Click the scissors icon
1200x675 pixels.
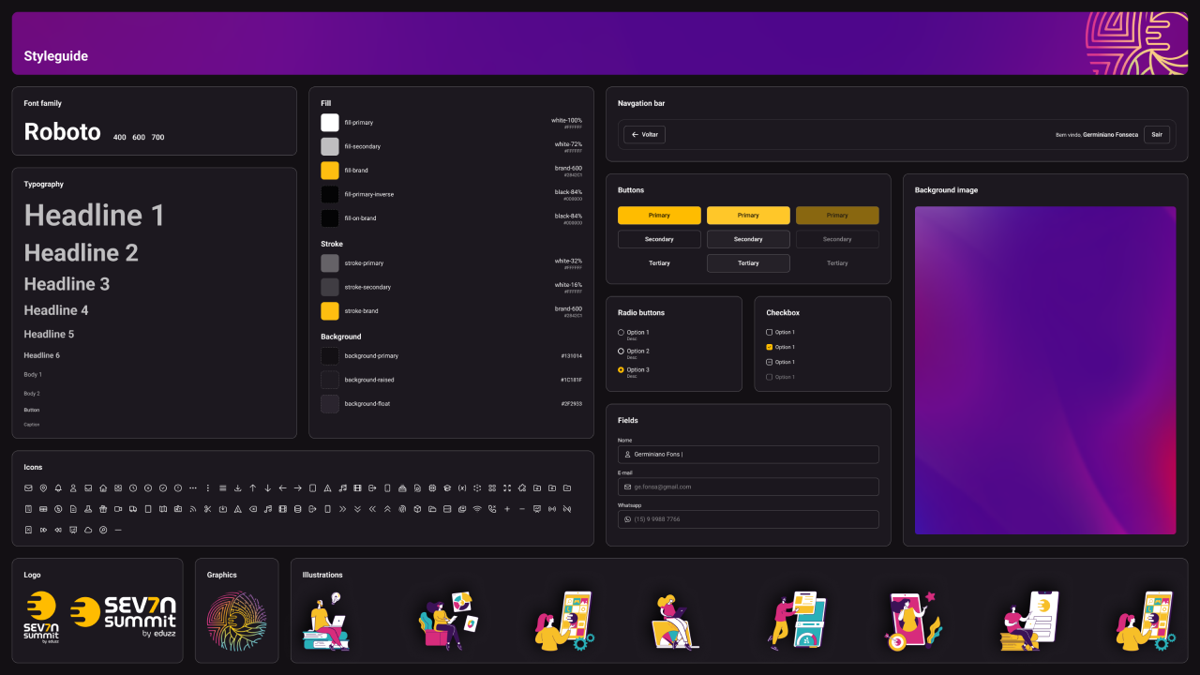click(x=207, y=509)
